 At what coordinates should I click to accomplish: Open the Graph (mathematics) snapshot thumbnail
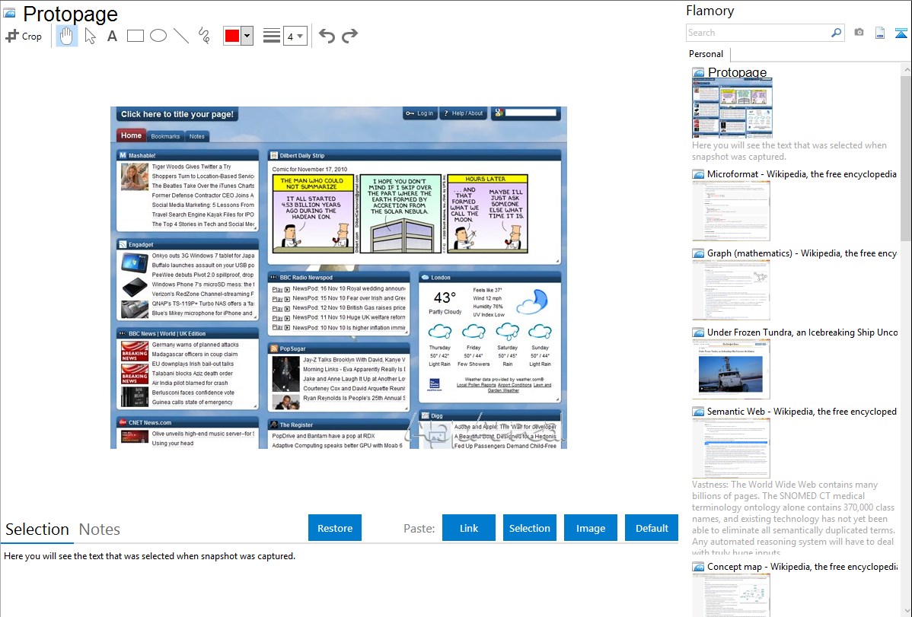click(731, 290)
